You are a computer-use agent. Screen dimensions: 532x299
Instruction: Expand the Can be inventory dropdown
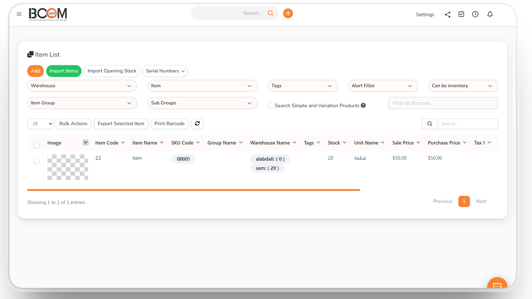(463, 86)
